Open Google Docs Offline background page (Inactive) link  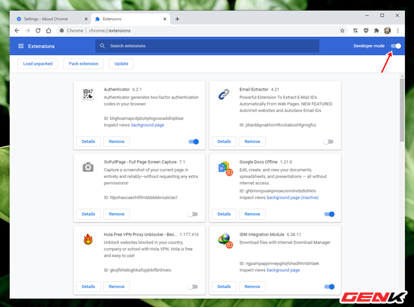(x=292, y=198)
